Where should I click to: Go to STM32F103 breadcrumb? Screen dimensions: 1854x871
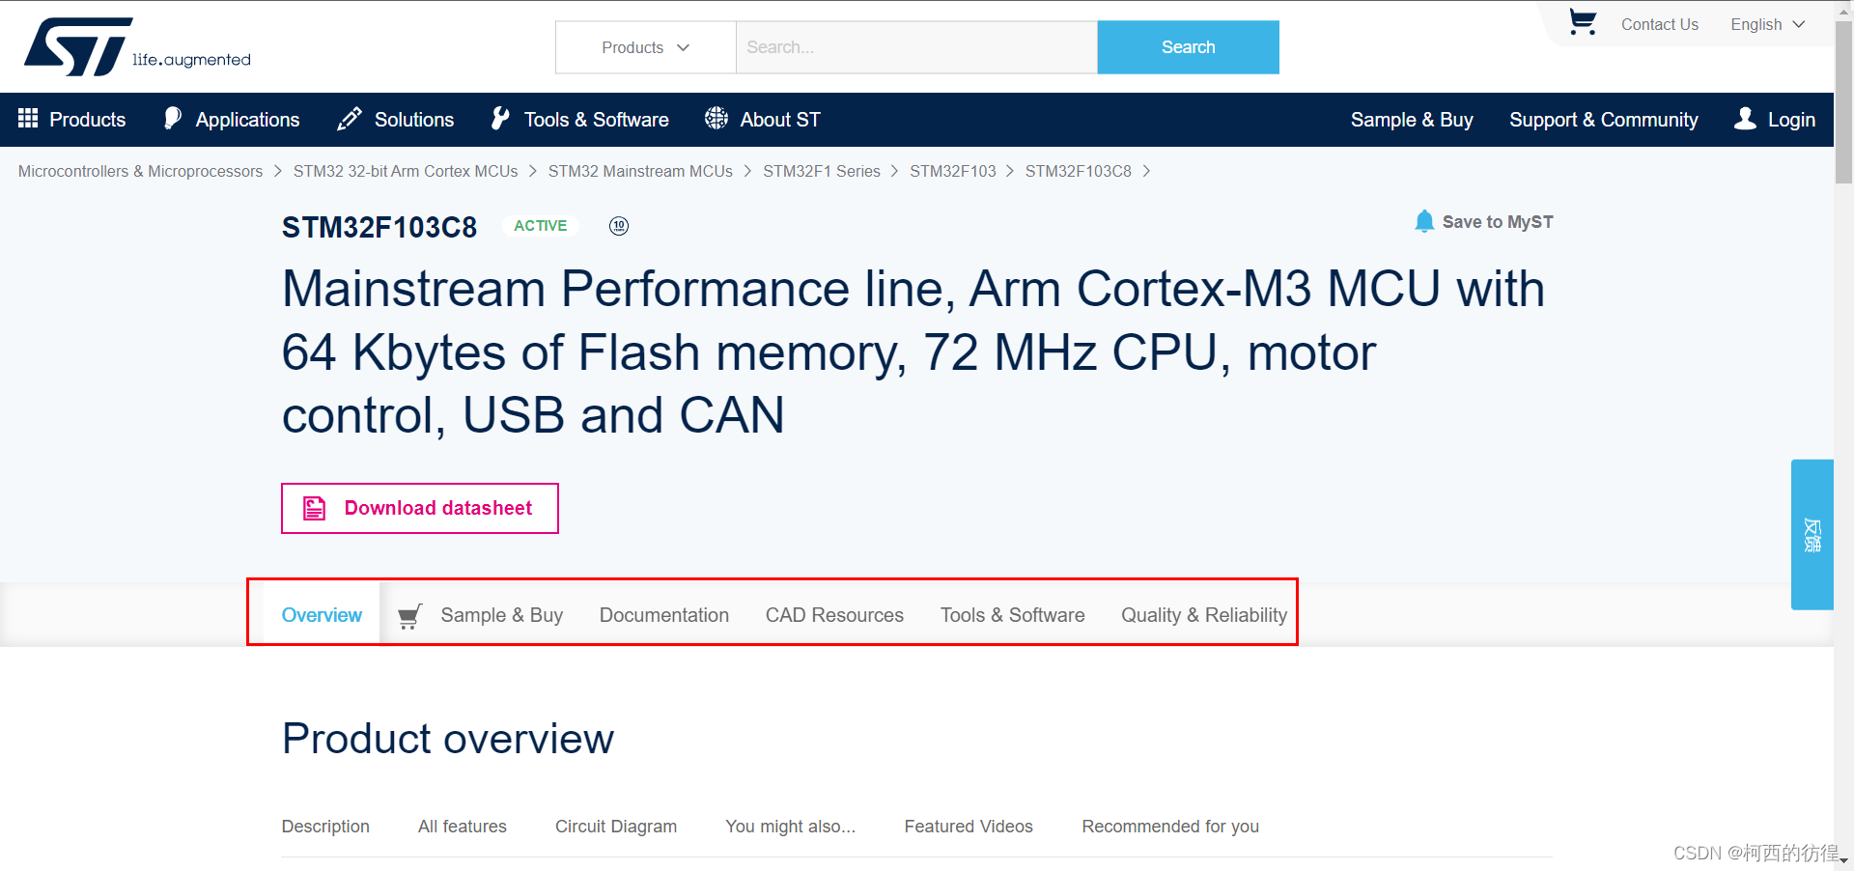tap(953, 171)
